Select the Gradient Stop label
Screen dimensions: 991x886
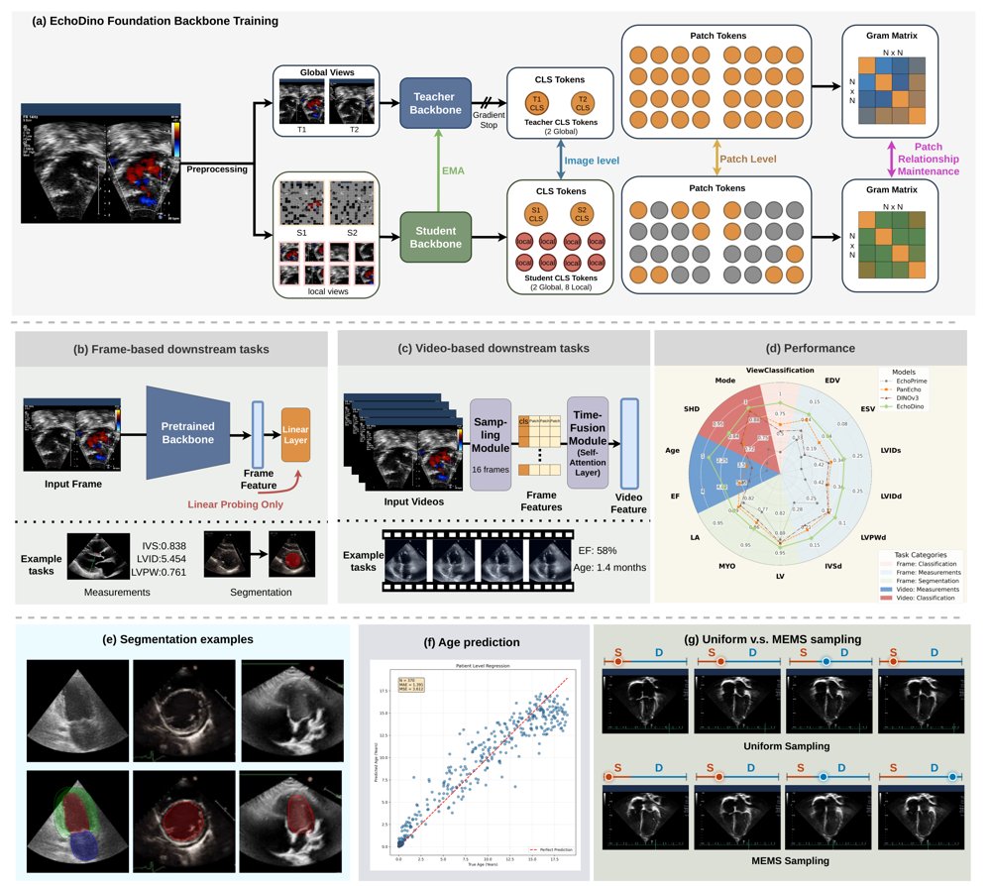pos(489,120)
